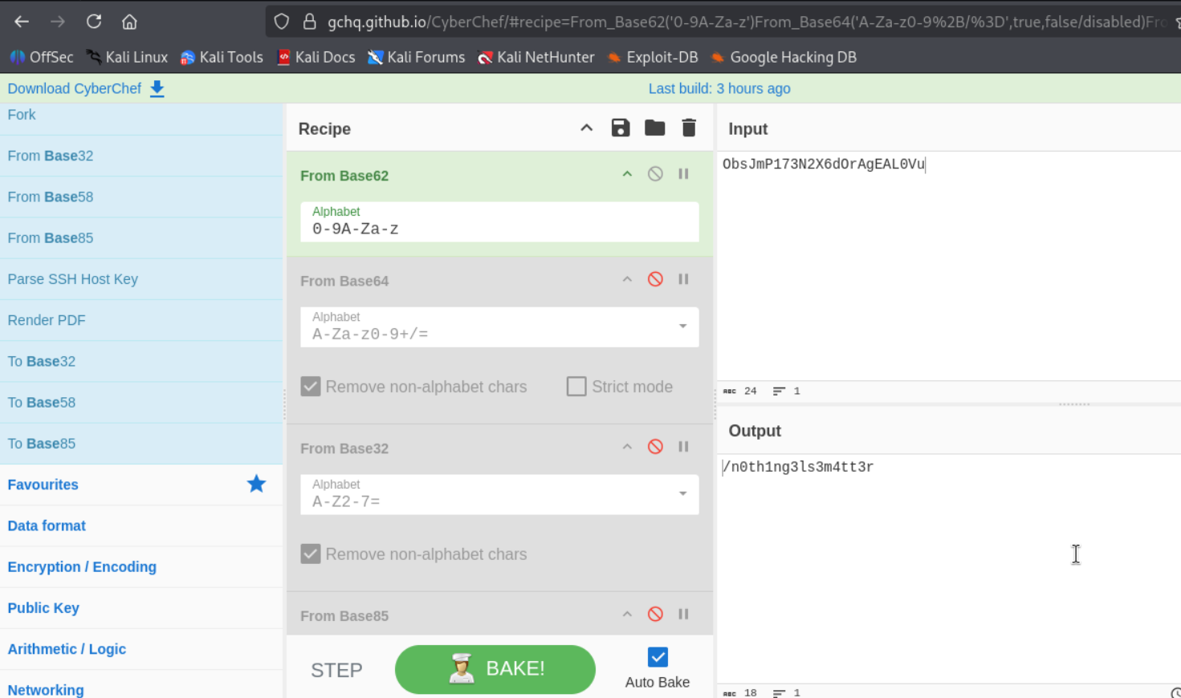Set breakpoint on From Base32

click(683, 447)
